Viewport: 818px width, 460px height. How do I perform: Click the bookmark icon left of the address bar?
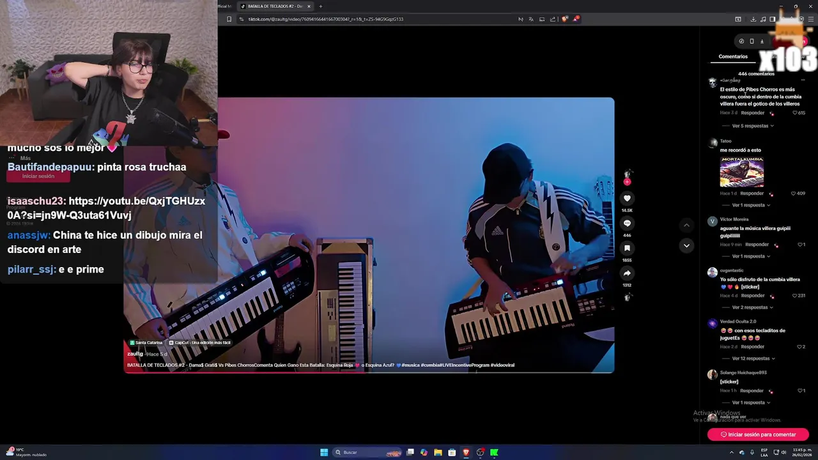(x=229, y=19)
